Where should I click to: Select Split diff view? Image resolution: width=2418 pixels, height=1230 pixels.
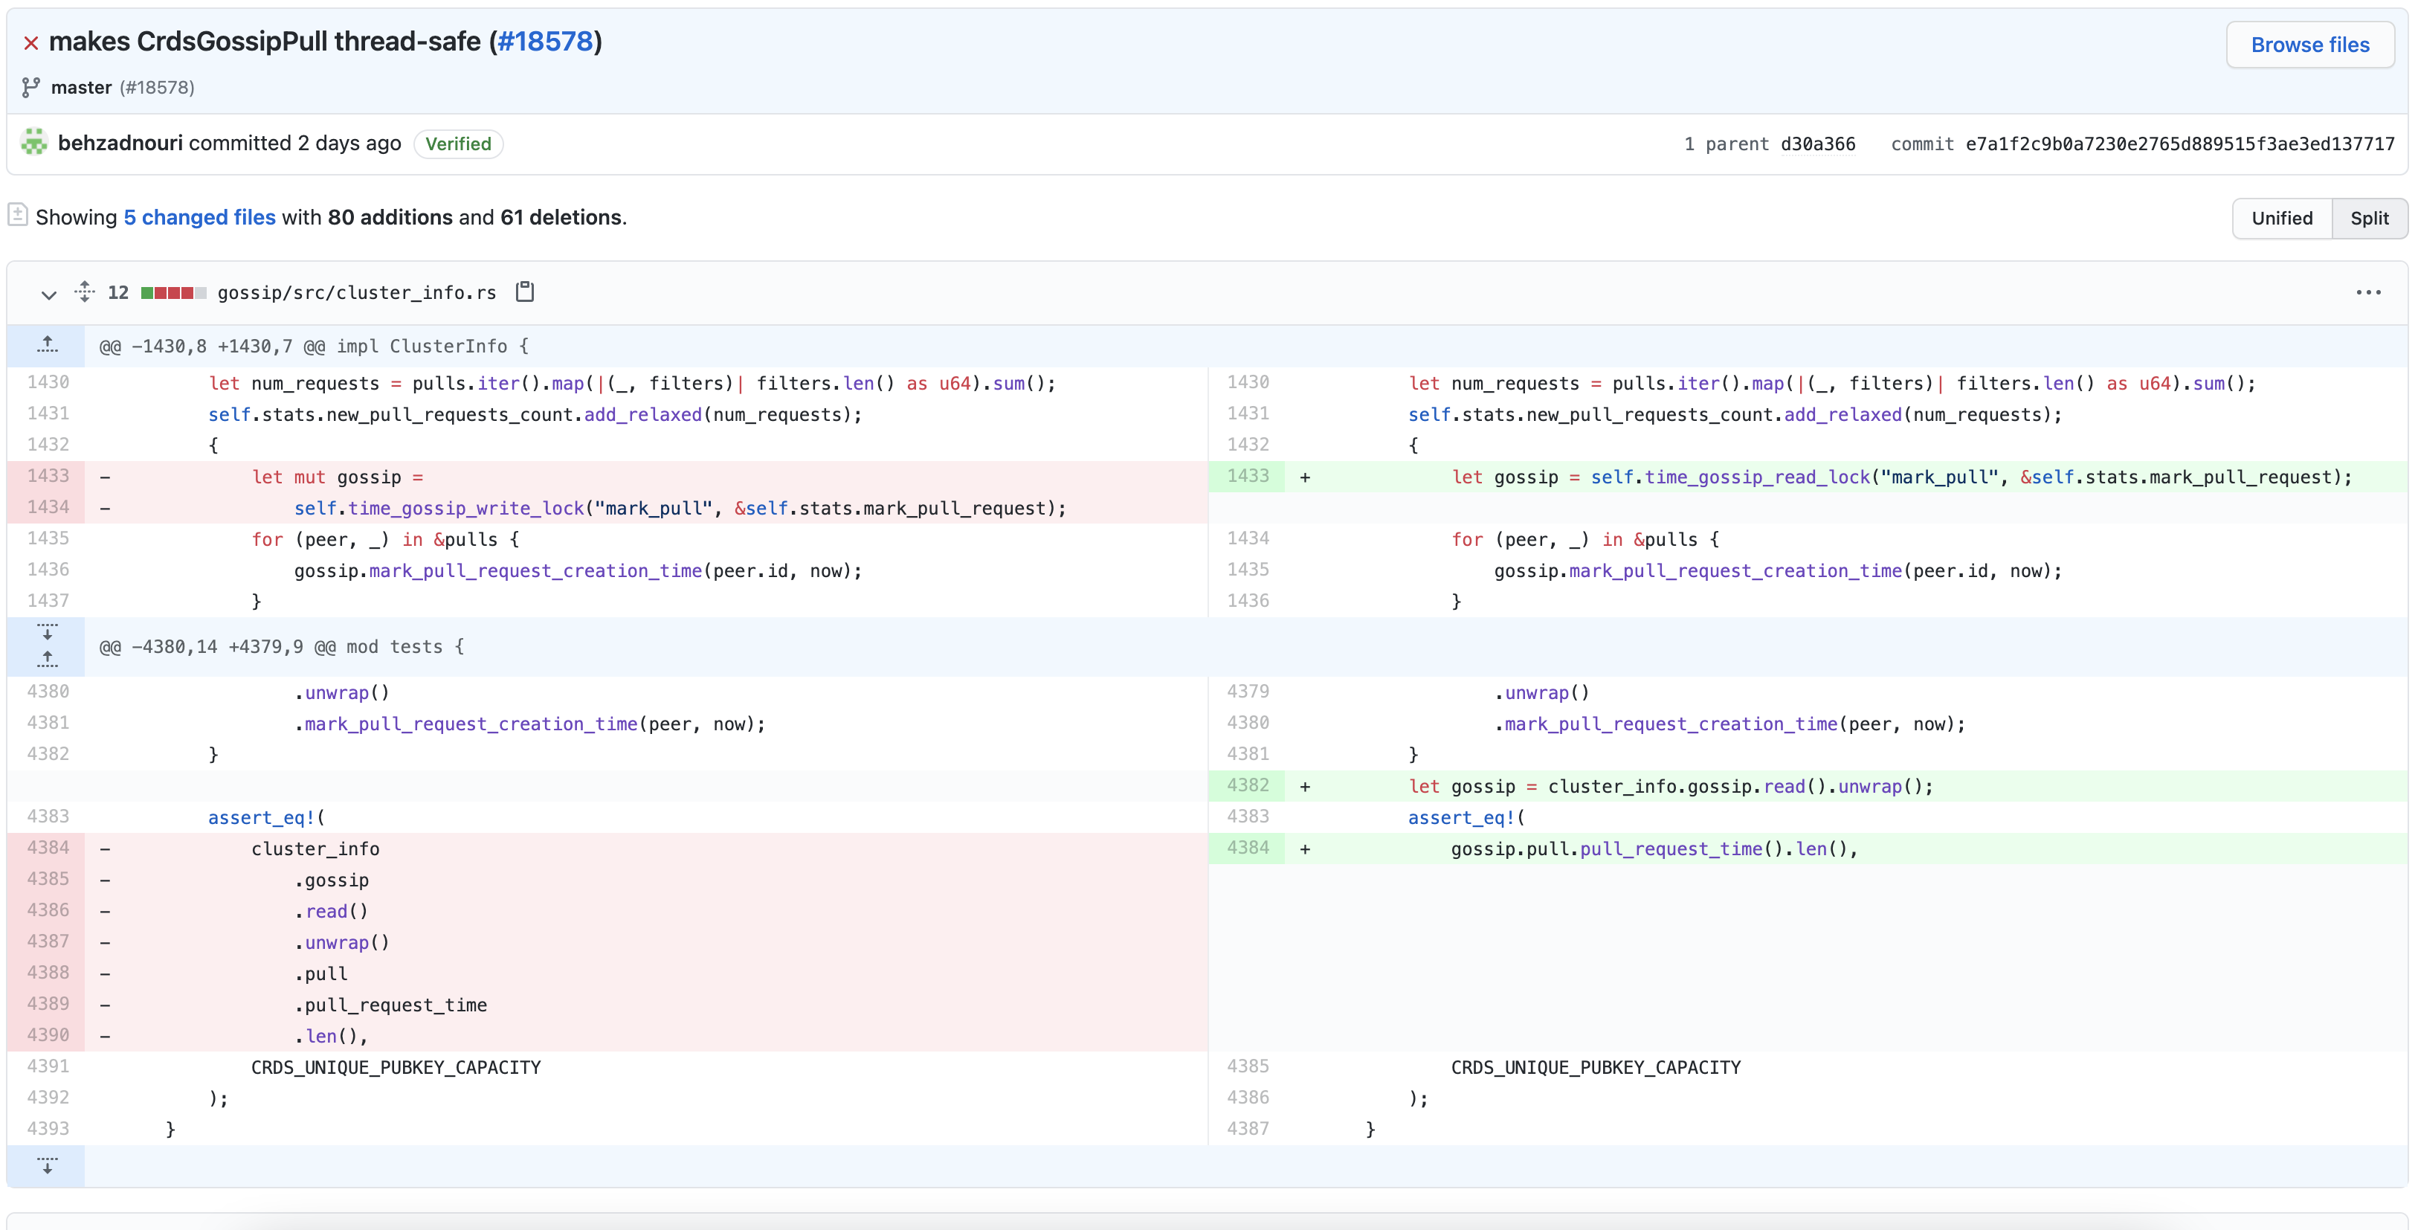(x=2368, y=218)
